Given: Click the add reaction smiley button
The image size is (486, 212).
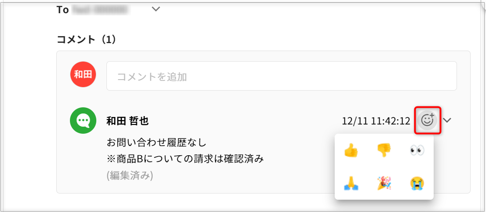Looking at the screenshot, I should [428, 120].
